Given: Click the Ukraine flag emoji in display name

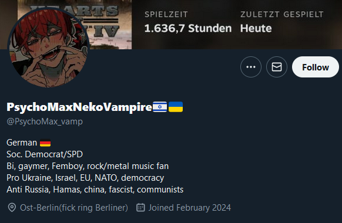Looking at the screenshot, I should click(176, 107).
